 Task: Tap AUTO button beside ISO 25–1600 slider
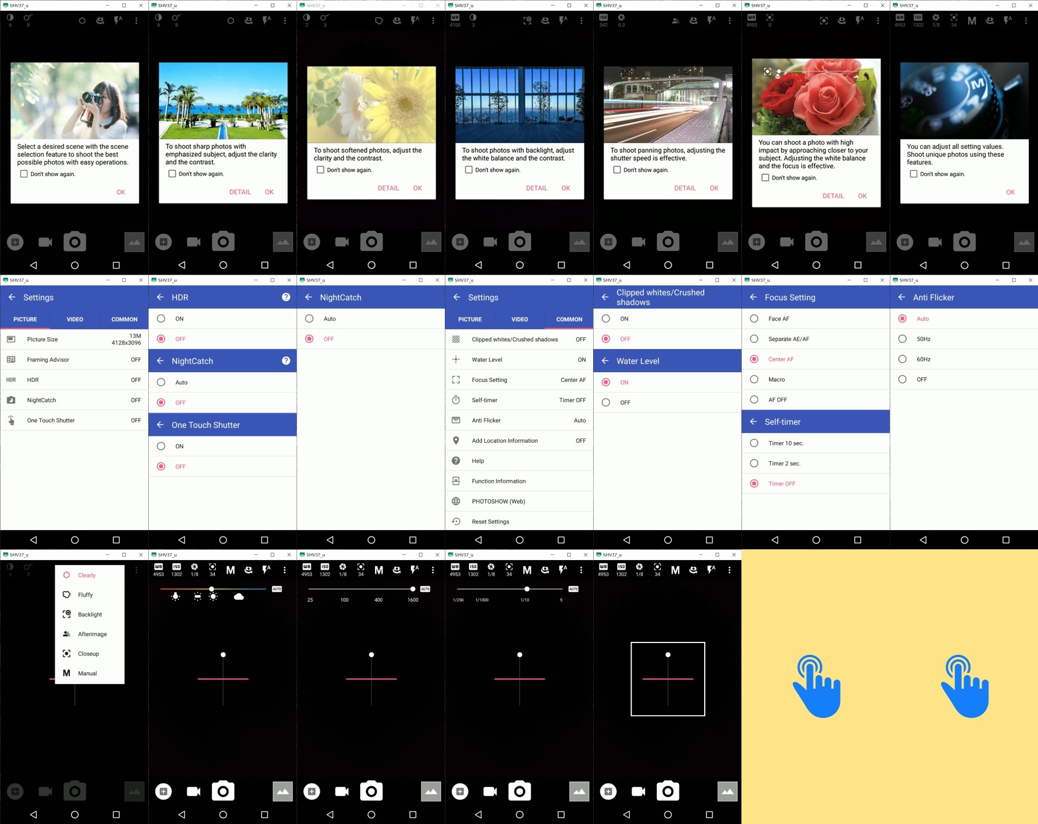(x=425, y=589)
